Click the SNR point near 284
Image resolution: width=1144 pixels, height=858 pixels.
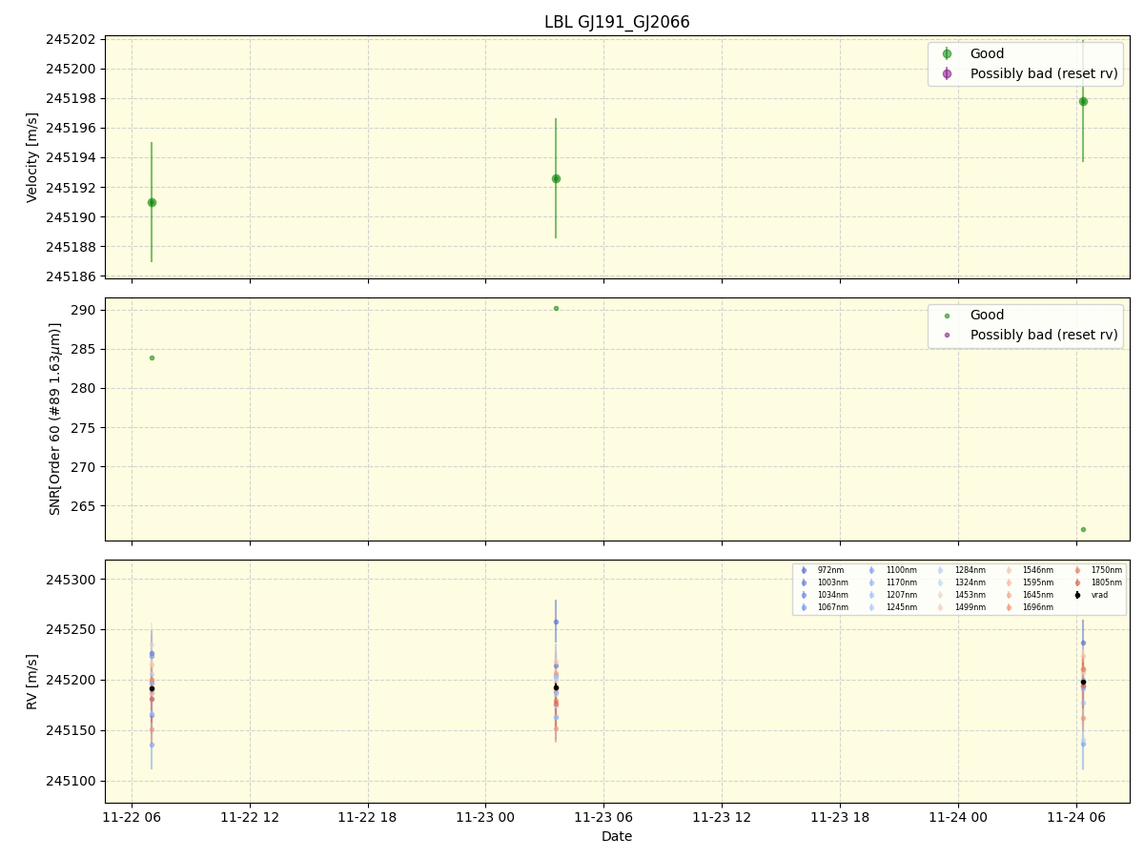point(152,357)
